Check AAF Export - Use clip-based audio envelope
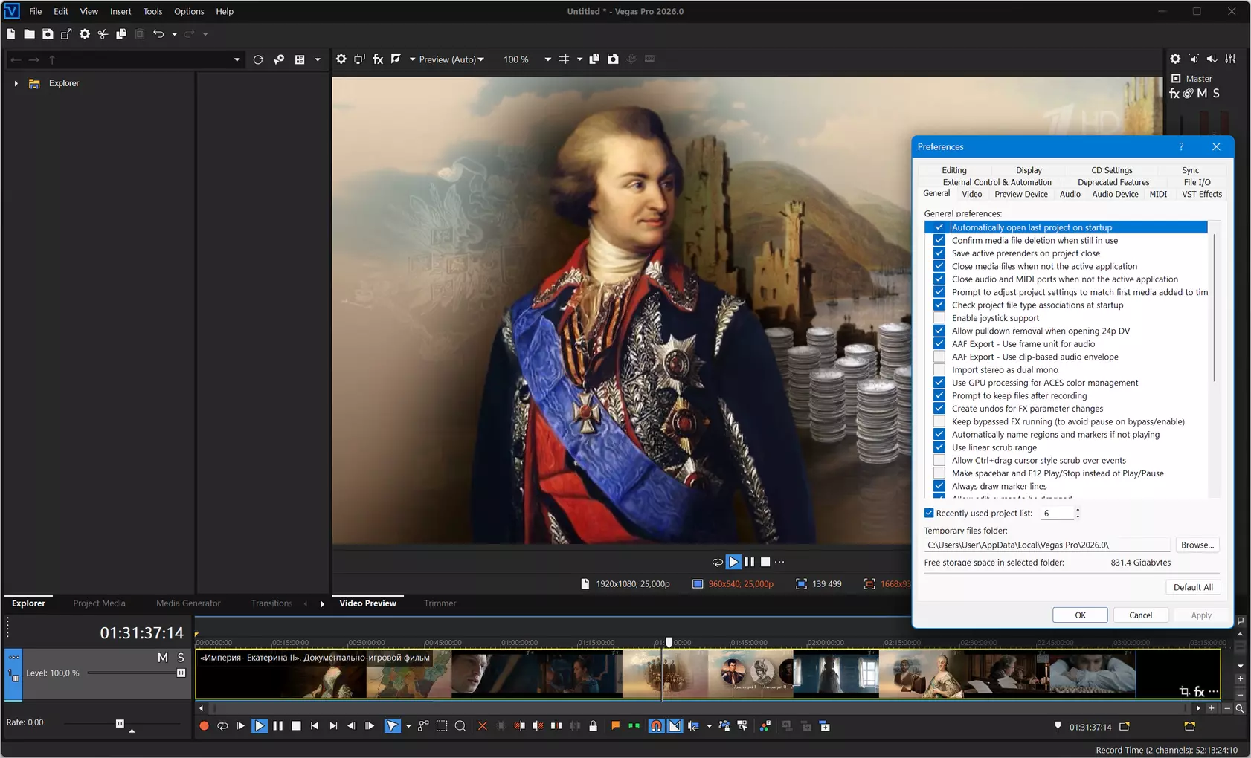Screen dimensions: 1251x758 tap(939, 357)
